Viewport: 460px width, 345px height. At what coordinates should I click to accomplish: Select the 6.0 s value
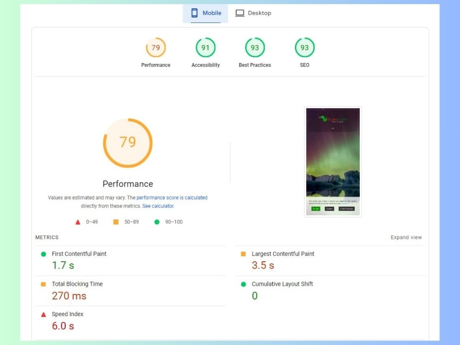[x=63, y=326]
